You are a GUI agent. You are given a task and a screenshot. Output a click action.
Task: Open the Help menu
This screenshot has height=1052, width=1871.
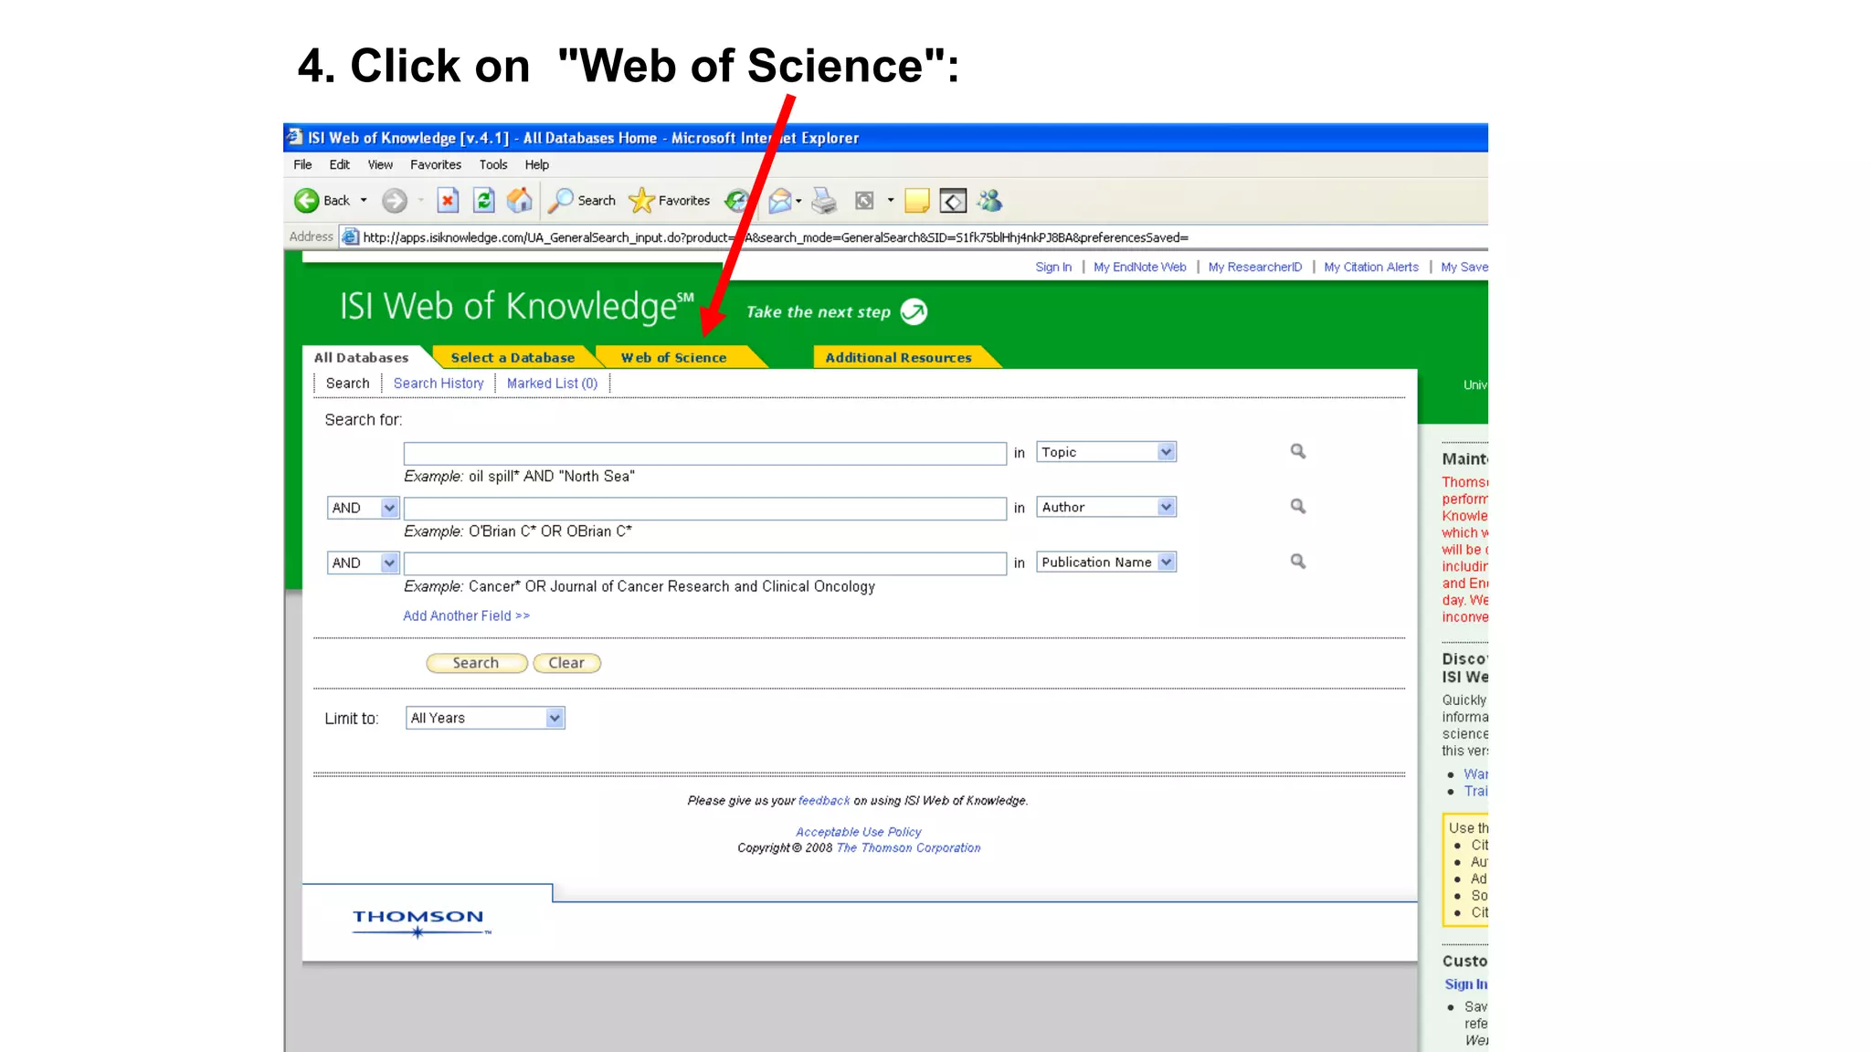[x=536, y=165]
